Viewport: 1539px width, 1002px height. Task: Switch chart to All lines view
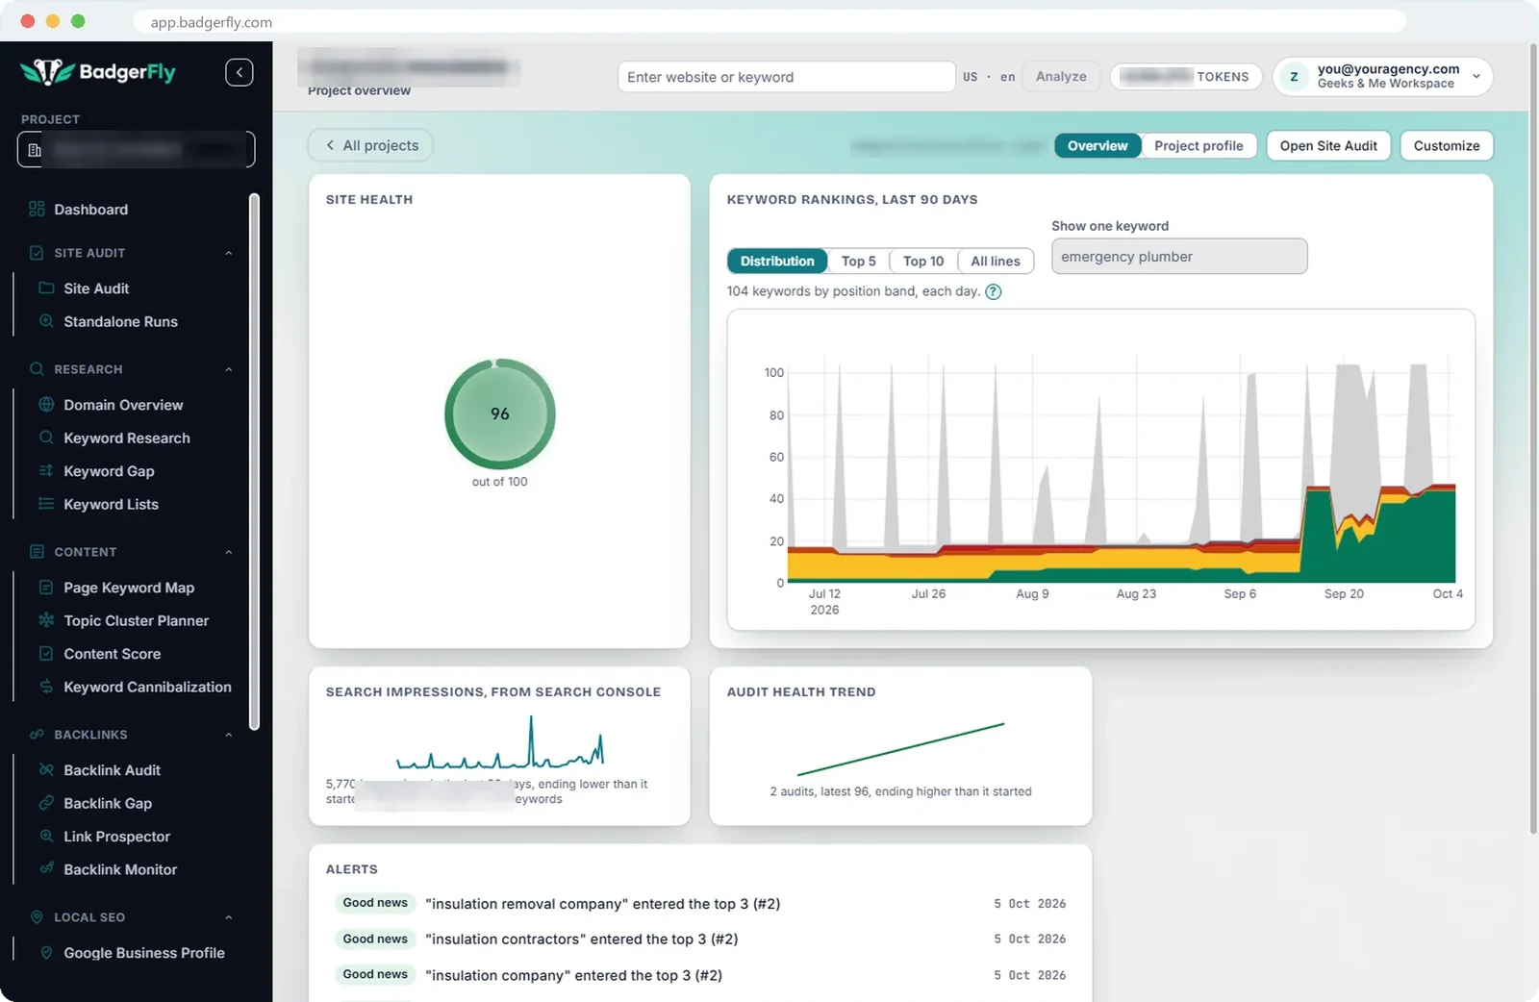[x=996, y=261]
